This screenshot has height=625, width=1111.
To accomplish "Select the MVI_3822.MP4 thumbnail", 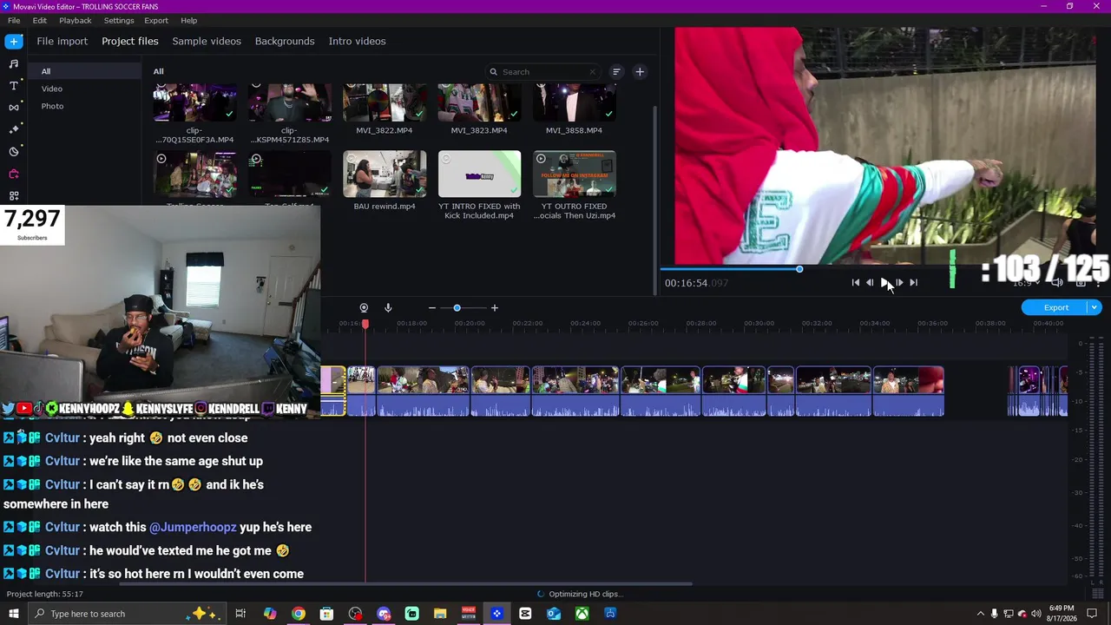I will point(385,102).
